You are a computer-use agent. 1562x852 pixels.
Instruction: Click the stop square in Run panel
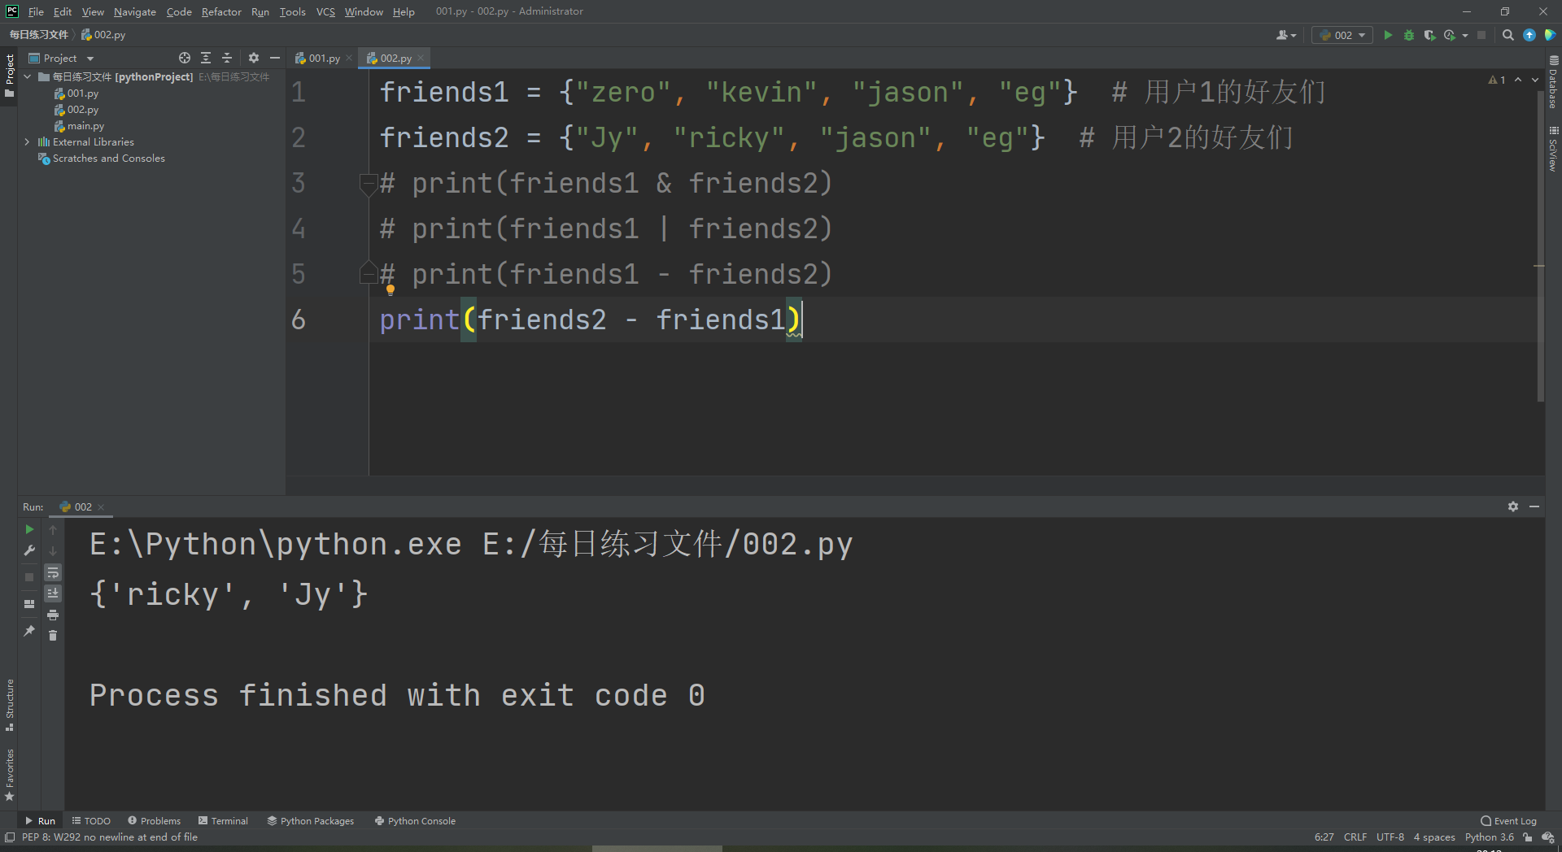tap(29, 576)
